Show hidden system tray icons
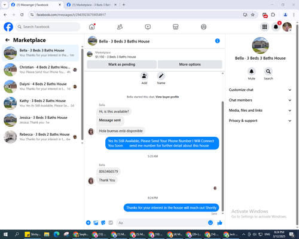Viewport: 299px width, 239px height. pyautogui.click(x=243, y=234)
